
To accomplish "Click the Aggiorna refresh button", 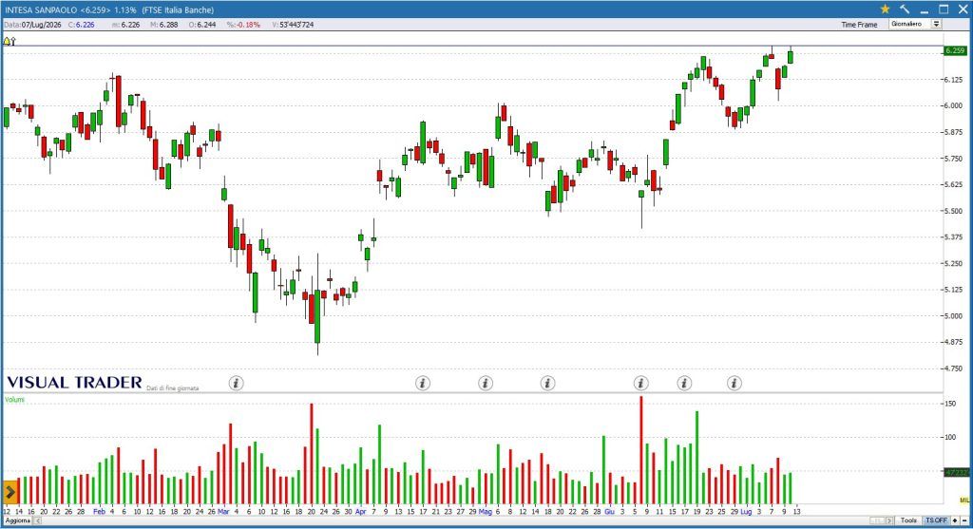I will point(17,520).
